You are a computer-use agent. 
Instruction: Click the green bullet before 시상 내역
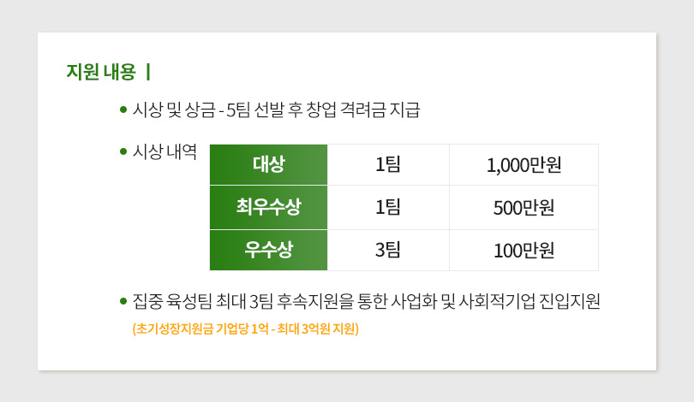point(123,151)
